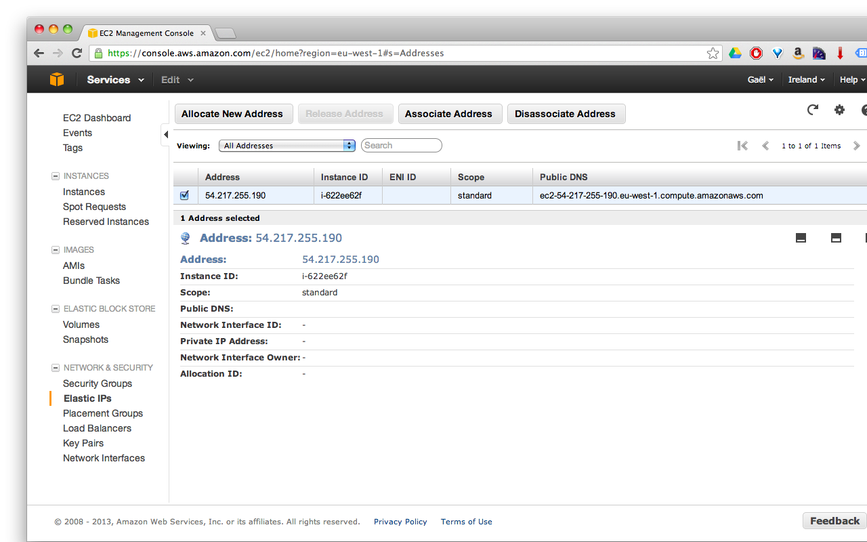Click the AWS cube logo in the navbar

(57, 79)
